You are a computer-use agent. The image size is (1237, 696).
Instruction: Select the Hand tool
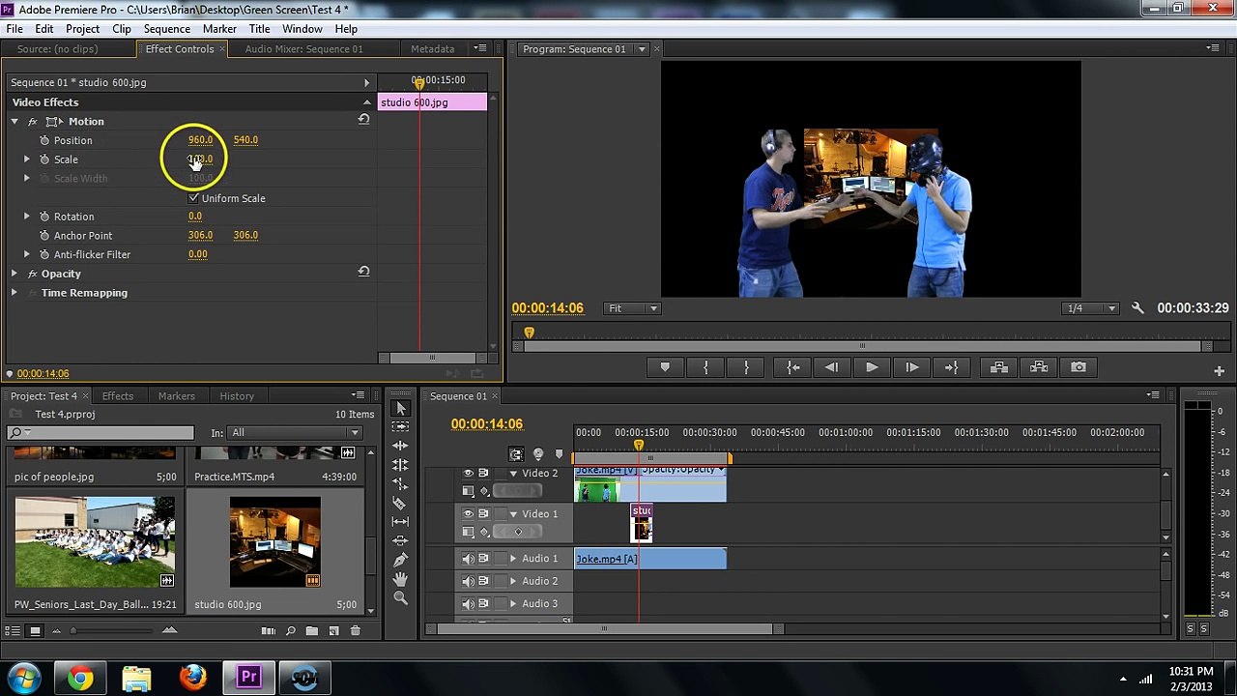point(400,579)
